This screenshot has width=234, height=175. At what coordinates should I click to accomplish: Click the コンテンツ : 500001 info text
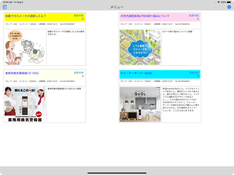coord(143,24)
